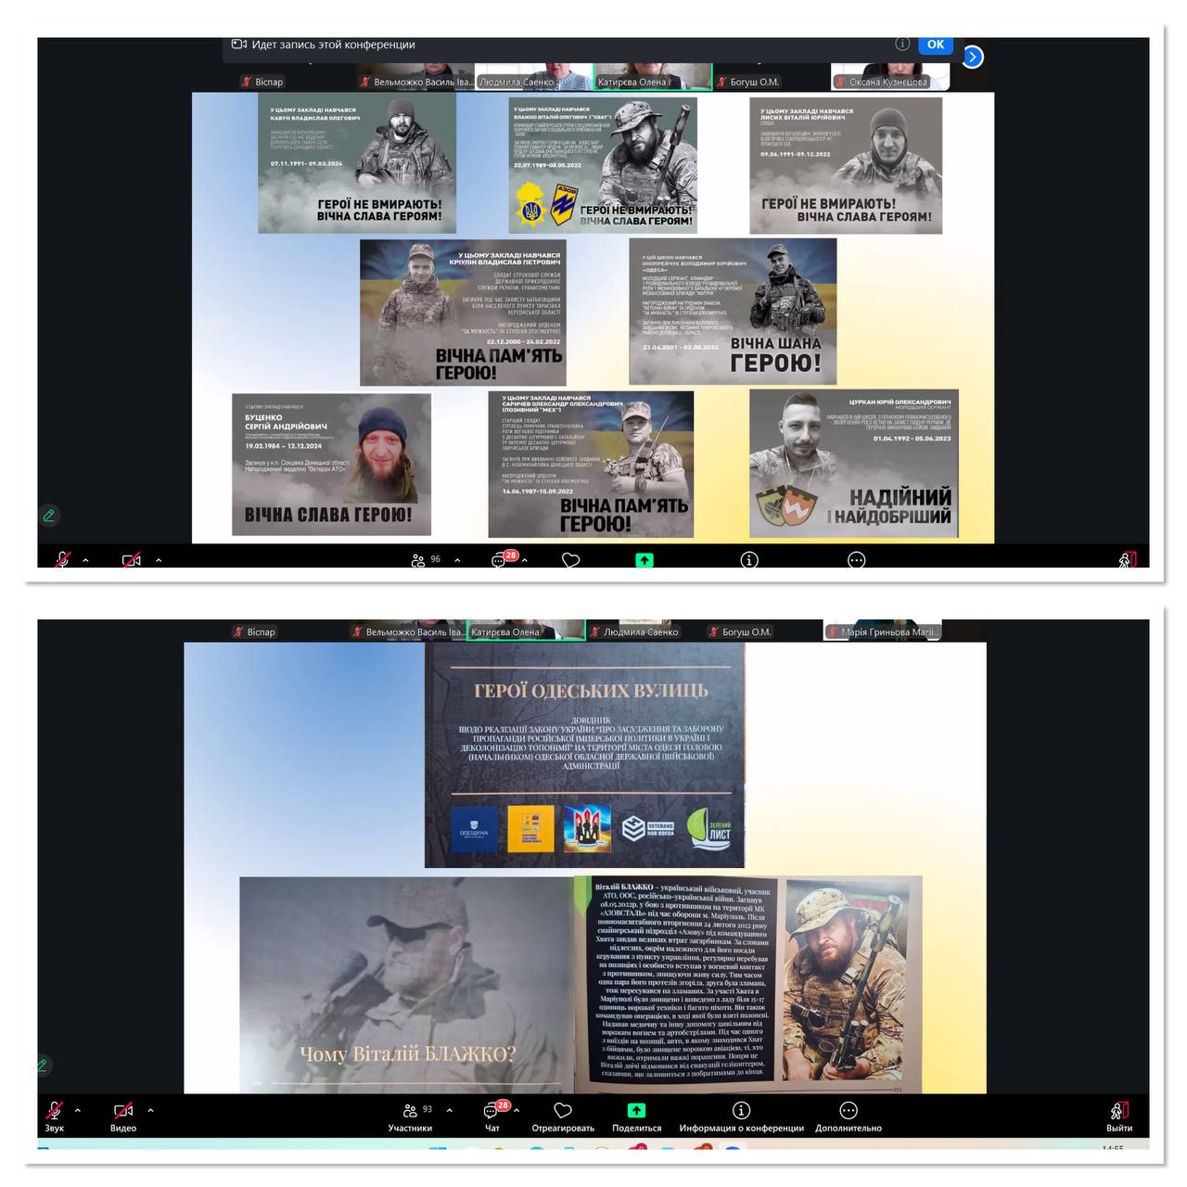Open the participants list showing 96
Viewport: 1187px width, 1187px height.
click(x=425, y=560)
